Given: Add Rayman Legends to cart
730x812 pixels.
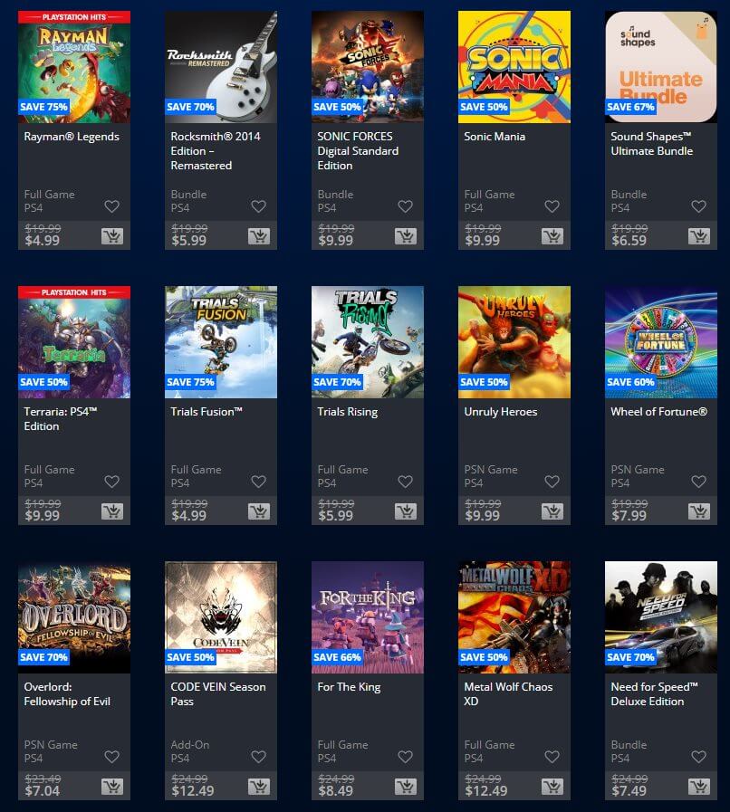Looking at the screenshot, I should tap(112, 236).
